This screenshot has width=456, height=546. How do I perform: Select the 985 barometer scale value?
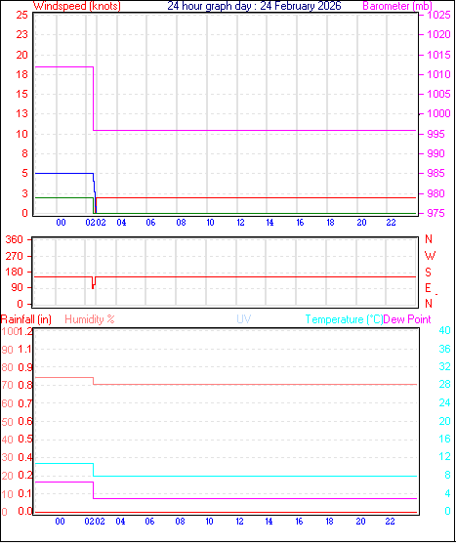(435, 173)
